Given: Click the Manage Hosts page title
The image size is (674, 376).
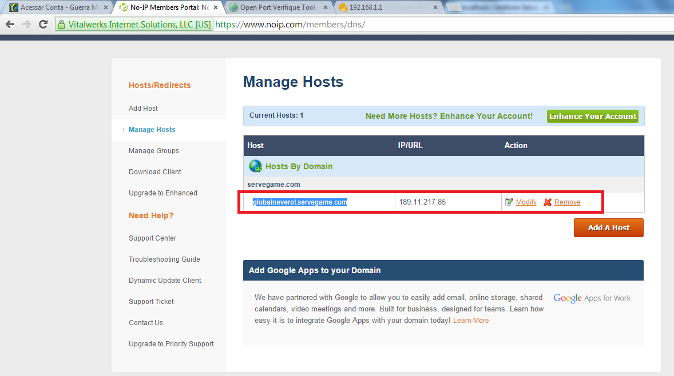Looking at the screenshot, I should click(293, 82).
